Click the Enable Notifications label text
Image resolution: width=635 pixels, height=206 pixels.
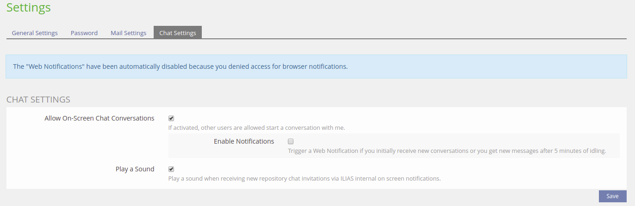(x=244, y=141)
